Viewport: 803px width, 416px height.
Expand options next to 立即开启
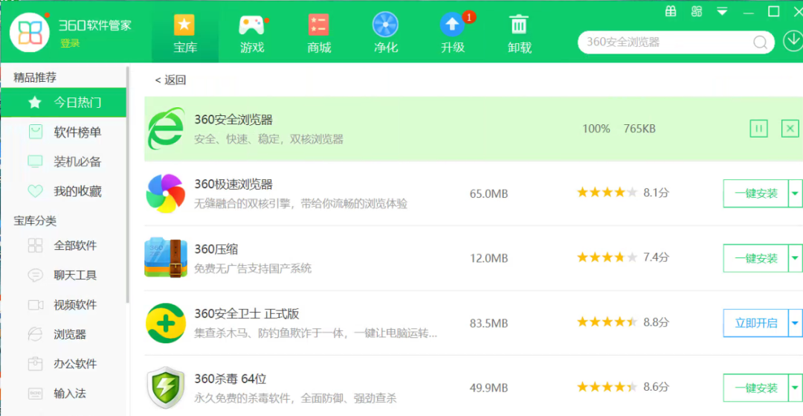[796, 323]
